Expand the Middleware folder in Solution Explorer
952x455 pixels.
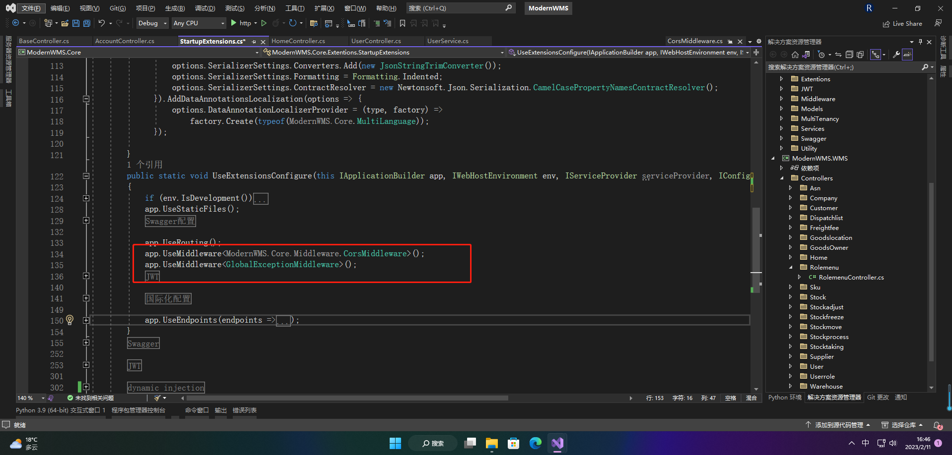(781, 99)
